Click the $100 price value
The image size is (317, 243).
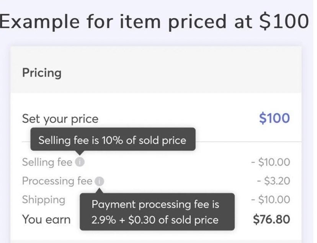tap(275, 118)
